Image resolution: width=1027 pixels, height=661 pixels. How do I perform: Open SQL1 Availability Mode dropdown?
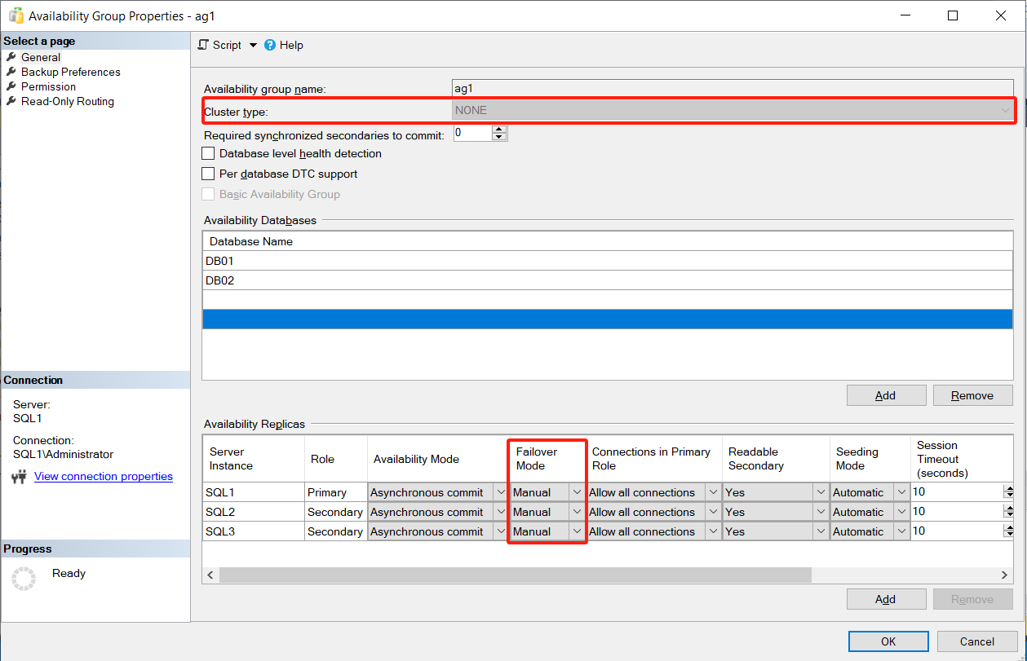[x=500, y=492]
